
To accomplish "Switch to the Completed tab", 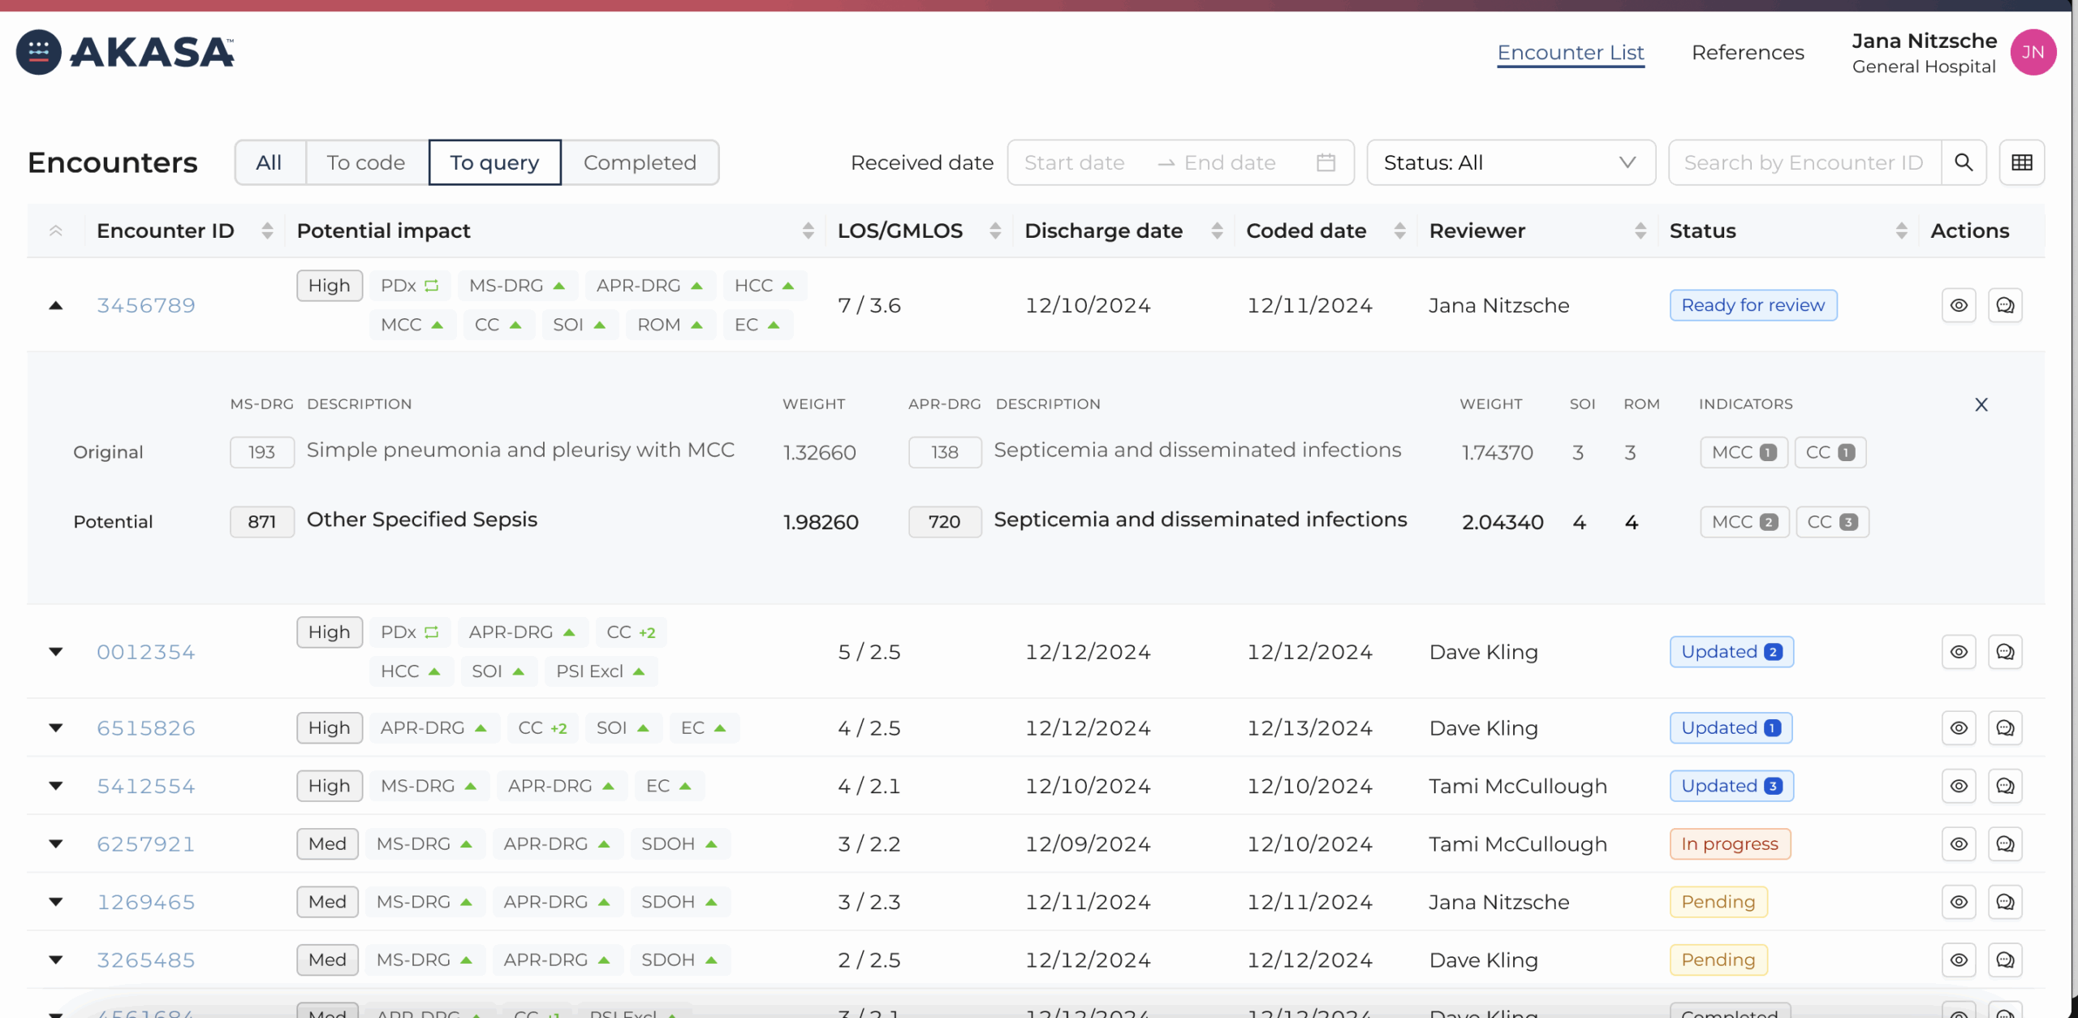I will tap(639, 162).
